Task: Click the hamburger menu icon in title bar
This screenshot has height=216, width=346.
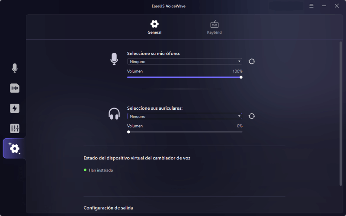Action: click(x=311, y=6)
